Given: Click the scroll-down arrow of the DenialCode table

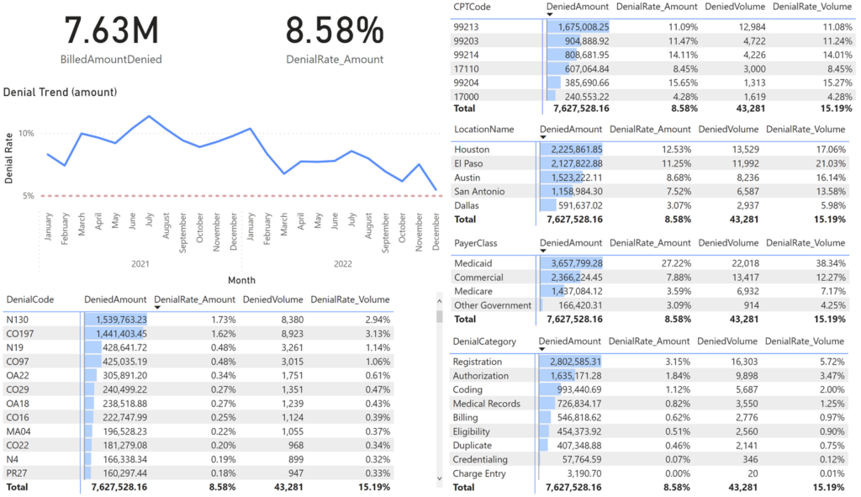Looking at the screenshot, I should point(439,478).
